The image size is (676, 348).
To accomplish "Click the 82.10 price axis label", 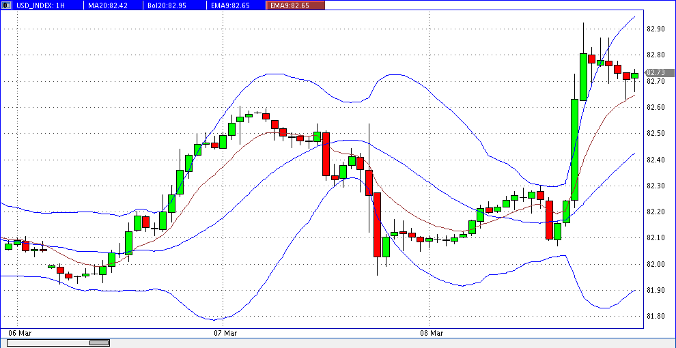I will tap(656, 238).
